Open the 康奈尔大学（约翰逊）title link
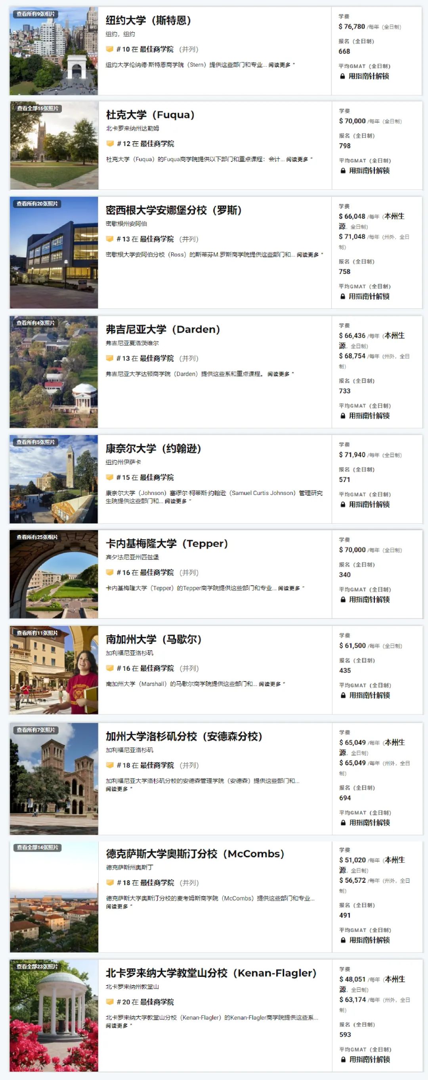 click(153, 449)
